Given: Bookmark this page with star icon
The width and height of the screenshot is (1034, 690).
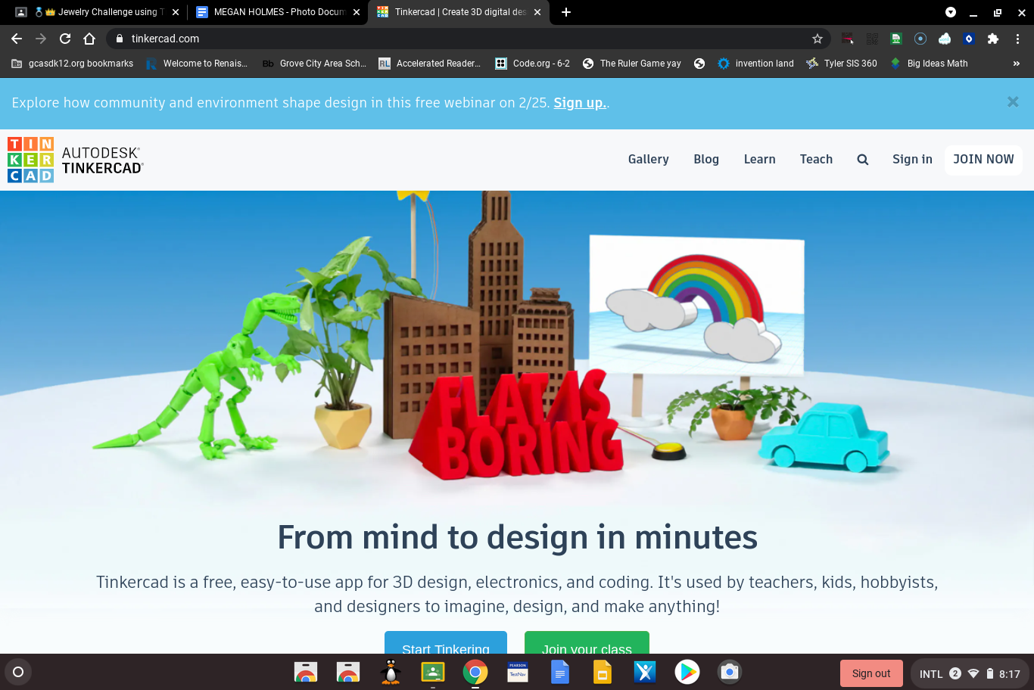Looking at the screenshot, I should [818, 39].
